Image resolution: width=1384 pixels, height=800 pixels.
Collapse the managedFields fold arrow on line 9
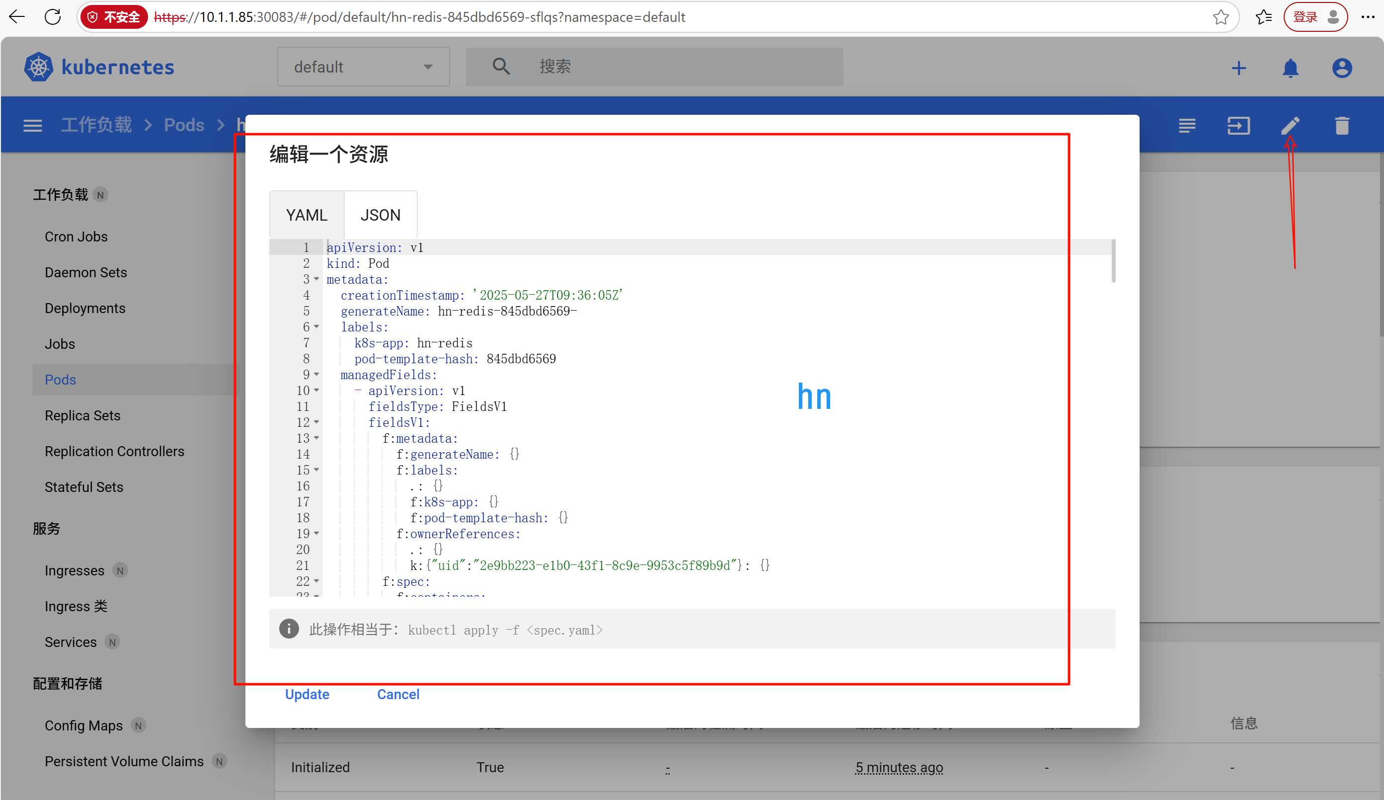tap(317, 374)
